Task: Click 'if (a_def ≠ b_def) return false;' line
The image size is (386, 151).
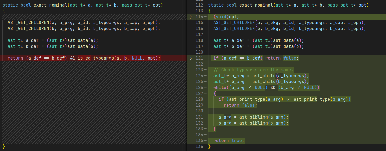Action: coord(256,58)
